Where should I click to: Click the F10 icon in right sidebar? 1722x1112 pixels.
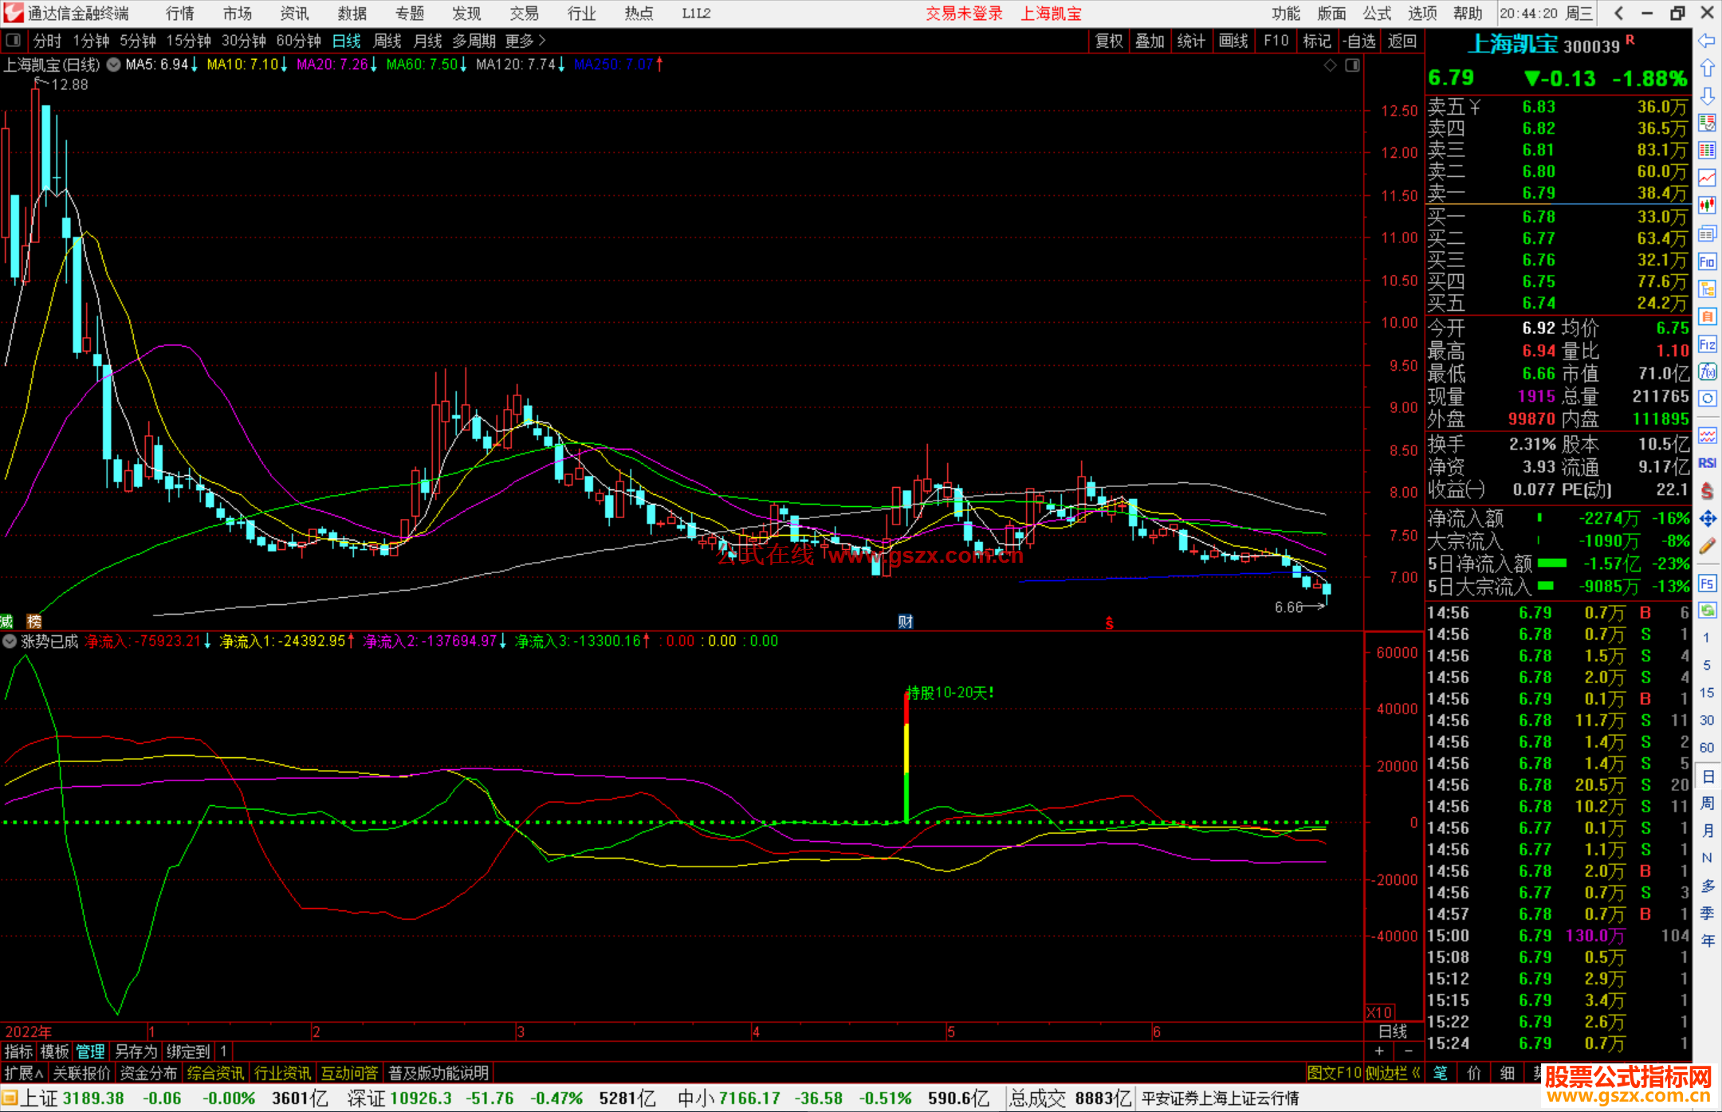pos(1707,262)
